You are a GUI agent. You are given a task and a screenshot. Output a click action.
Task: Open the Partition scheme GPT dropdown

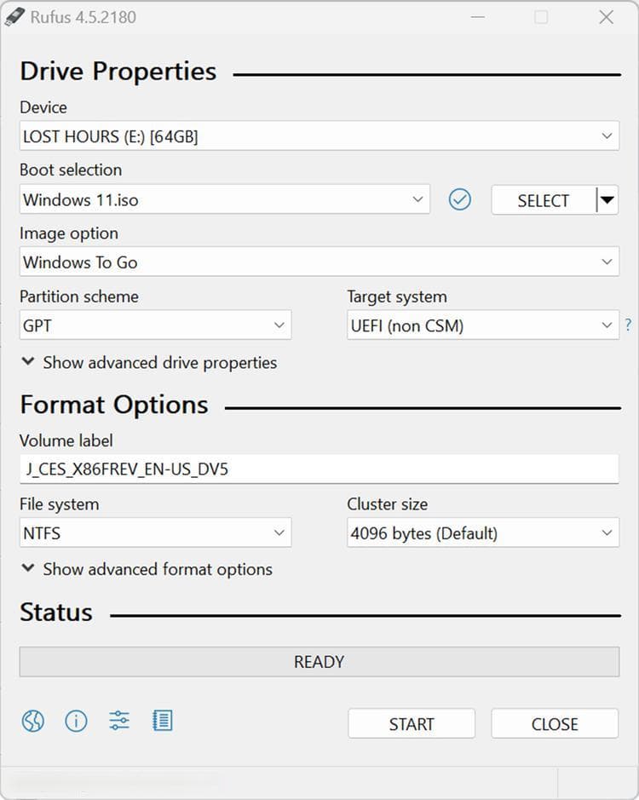[155, 325]
